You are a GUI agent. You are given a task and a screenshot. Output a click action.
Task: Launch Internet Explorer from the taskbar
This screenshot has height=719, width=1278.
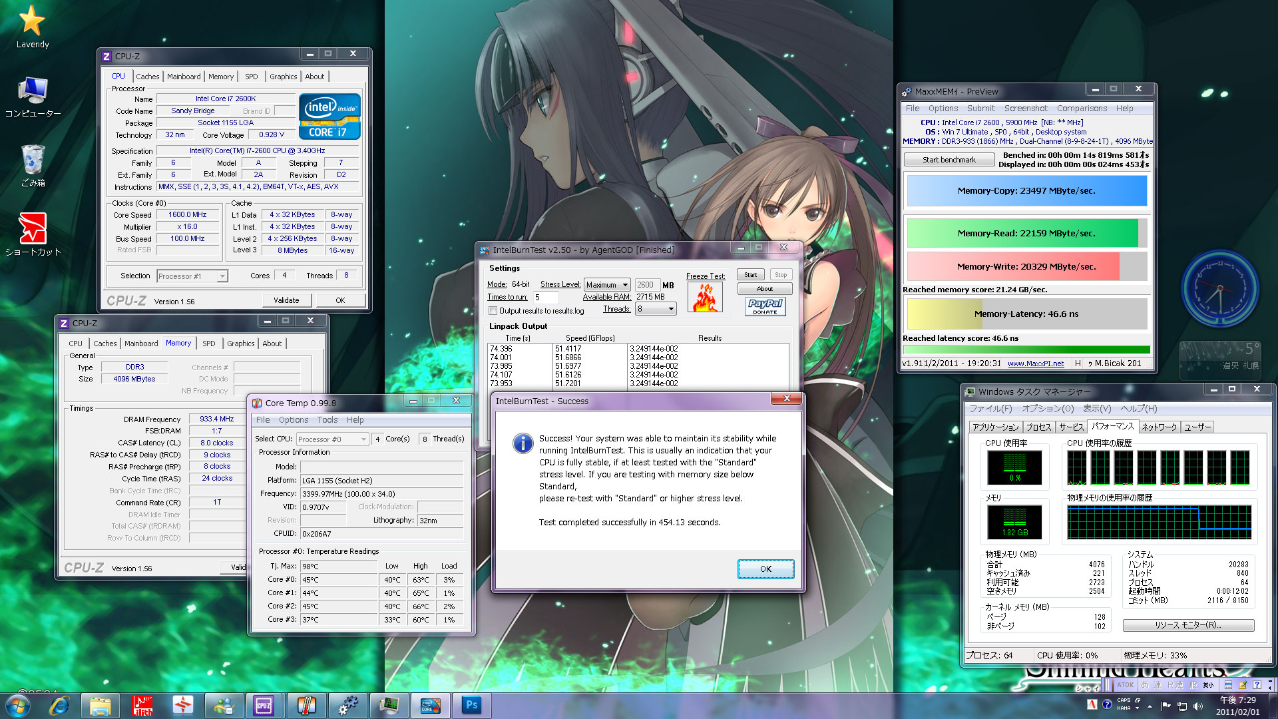pos(59,705)
